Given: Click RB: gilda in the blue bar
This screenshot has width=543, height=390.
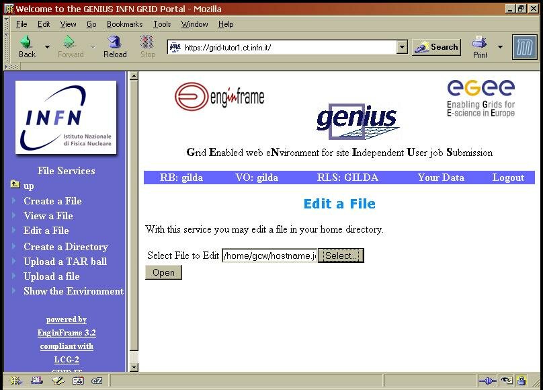Looking at the screenshot, I should [x=181, y=178].
